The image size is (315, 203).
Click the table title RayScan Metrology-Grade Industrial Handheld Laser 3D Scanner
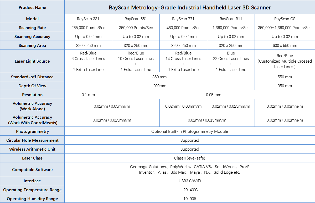pos(190,8)
